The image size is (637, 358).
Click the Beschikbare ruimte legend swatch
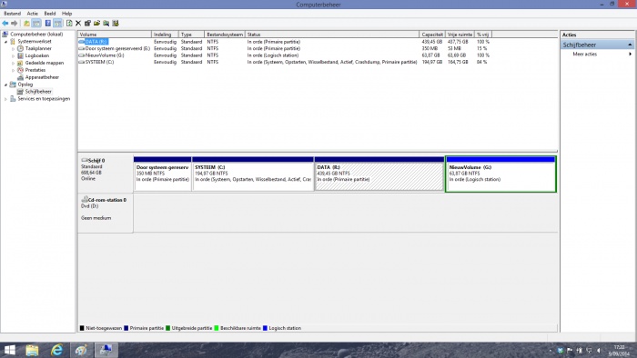[217, 328]
